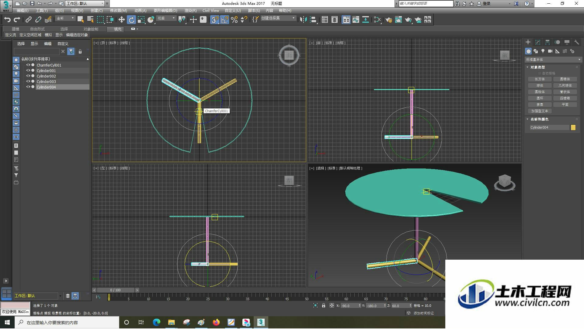Screen dimensions: 584x329
Task: Create a 长方体 primitive button
Action: pos(540,79)
